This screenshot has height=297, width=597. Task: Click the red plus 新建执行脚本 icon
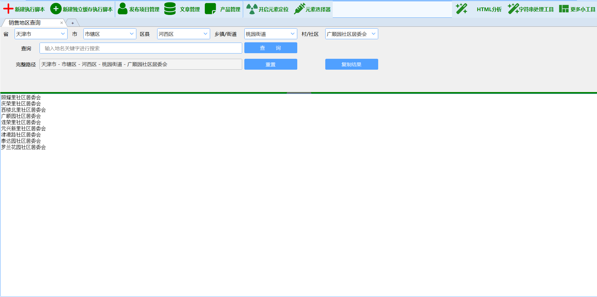pos(8,9)
